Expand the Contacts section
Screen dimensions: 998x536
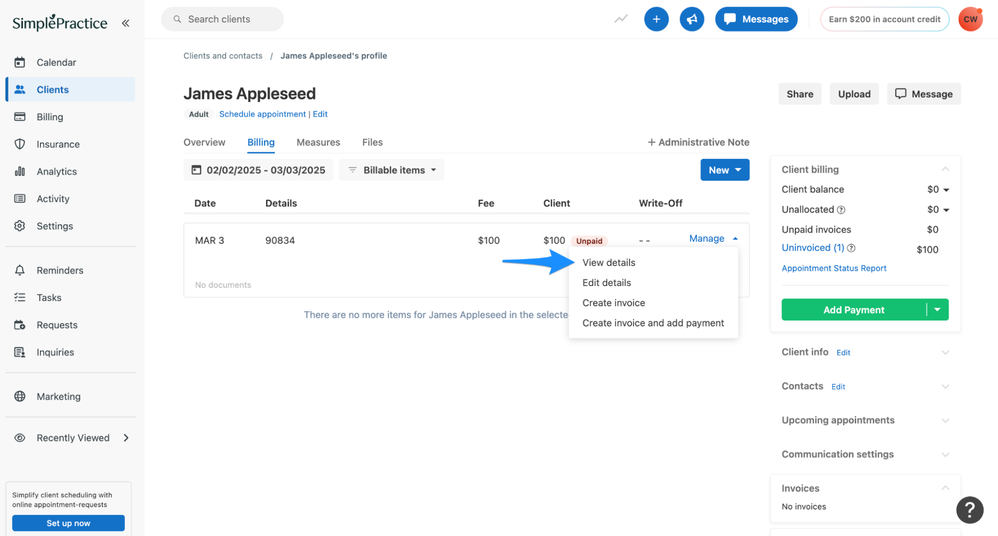point(945,386)
